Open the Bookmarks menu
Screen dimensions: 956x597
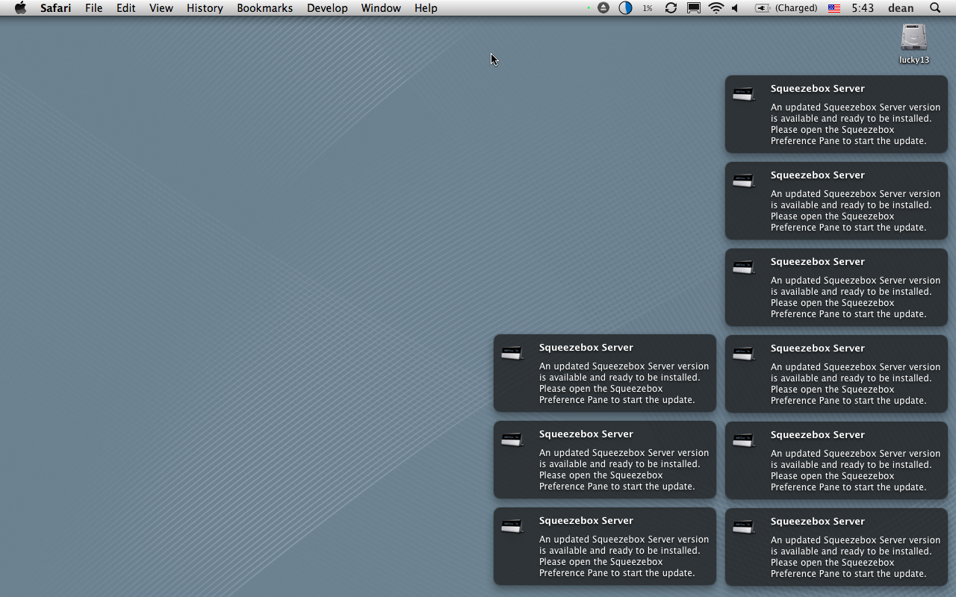click(264, 8)
